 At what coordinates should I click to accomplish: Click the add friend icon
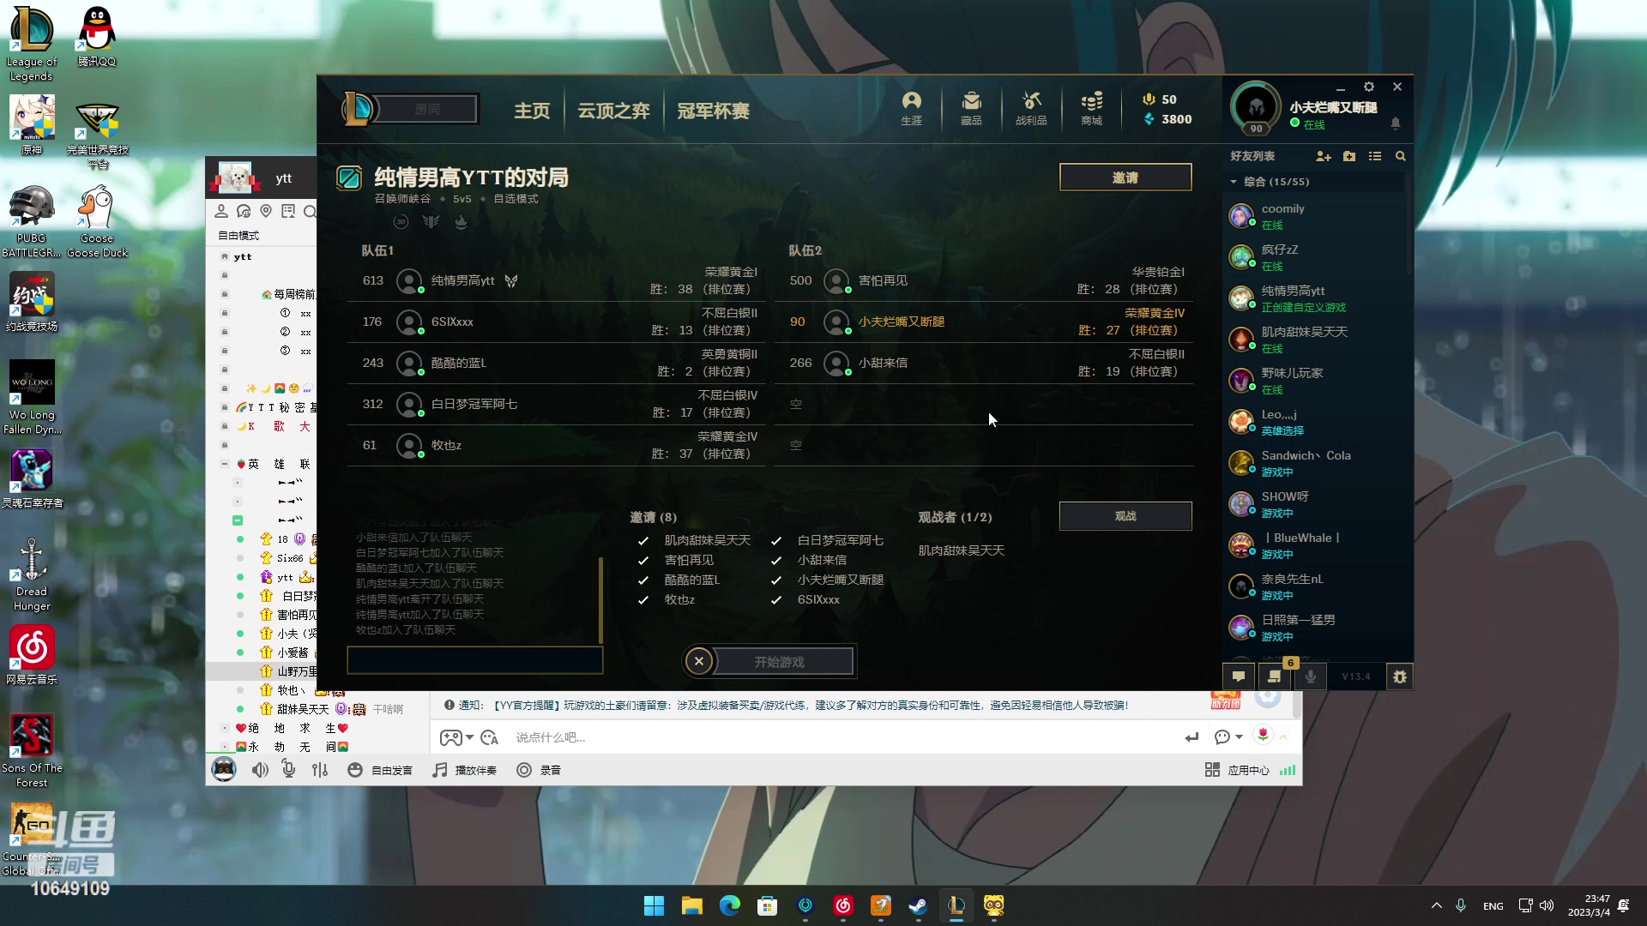pyautogui.click(x=1323, y=156)
